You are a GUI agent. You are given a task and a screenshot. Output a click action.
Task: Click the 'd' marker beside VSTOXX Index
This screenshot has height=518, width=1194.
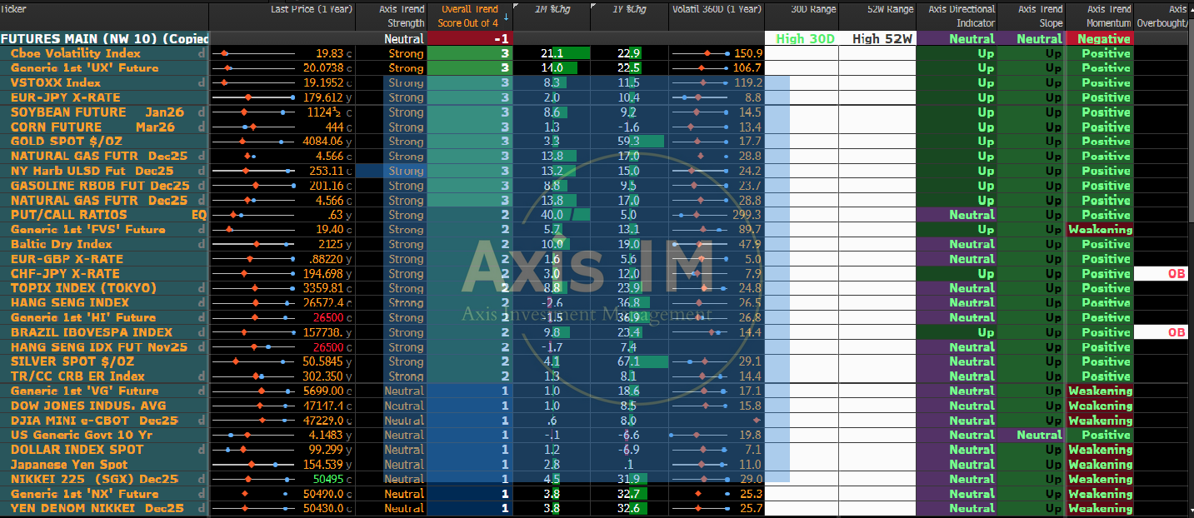pyautogui.click(x=201, y=82)
